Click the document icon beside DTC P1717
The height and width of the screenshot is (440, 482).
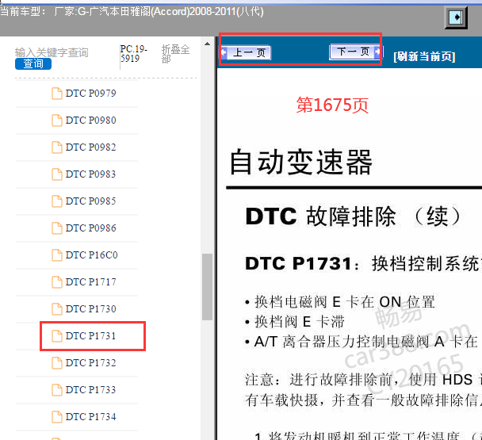(57, 282)
